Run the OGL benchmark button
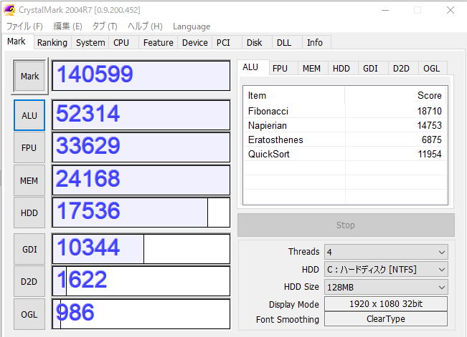467x337 pixels. (29, 314)
